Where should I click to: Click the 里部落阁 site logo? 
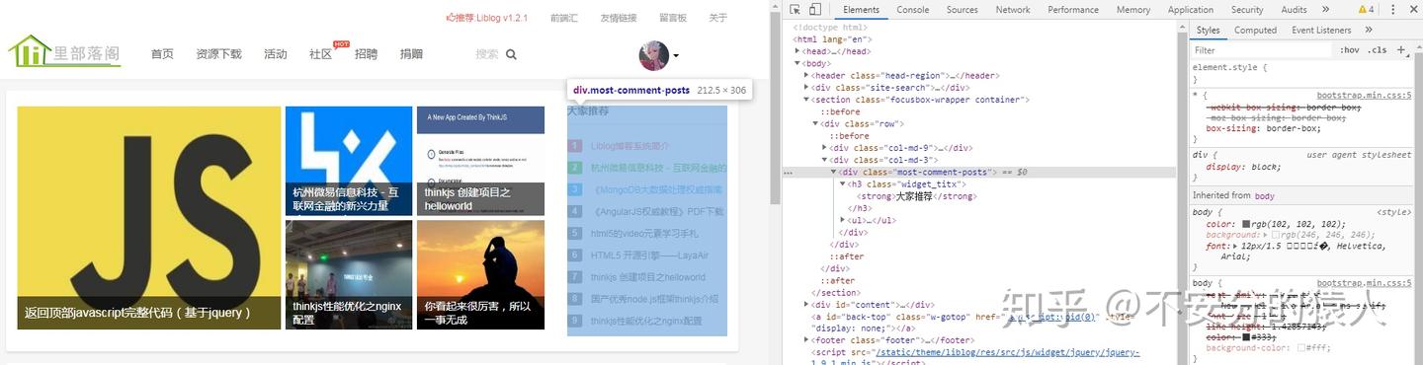coord(65,52)
